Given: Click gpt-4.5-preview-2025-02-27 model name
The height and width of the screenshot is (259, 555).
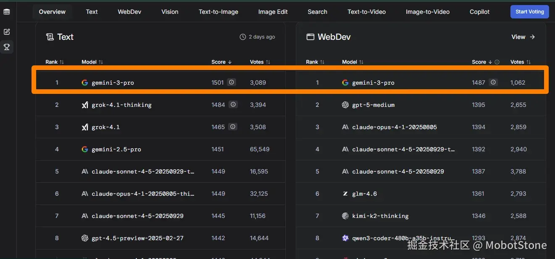Looking at the screenshot, I should pyautogui.click(x=137, y=238).
